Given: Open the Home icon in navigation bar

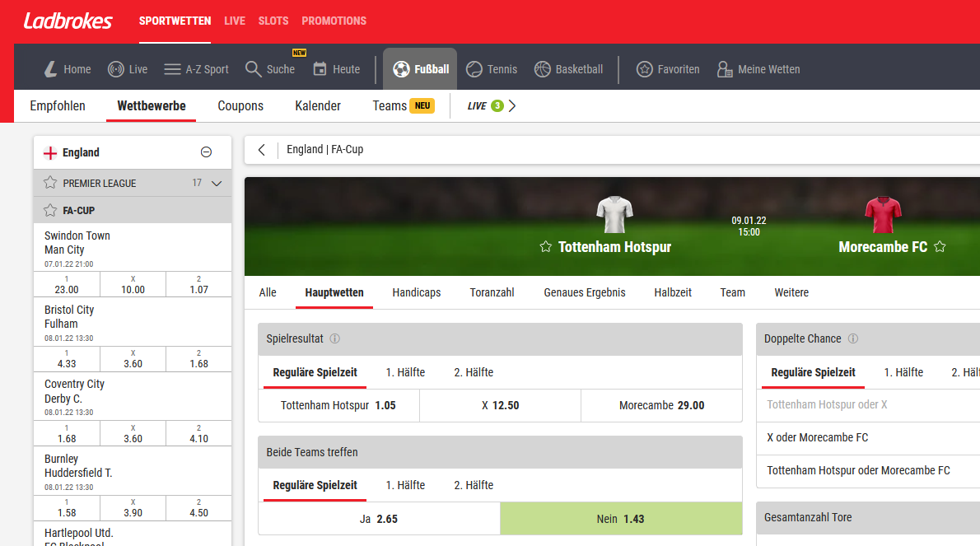Looking at the screenshot, I should [x=50, y=69].
